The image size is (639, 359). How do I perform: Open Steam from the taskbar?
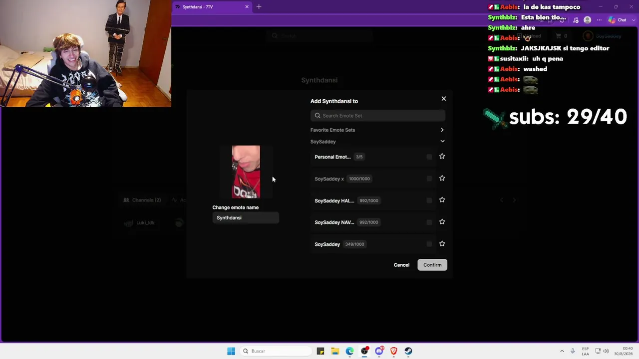[408, 351]
